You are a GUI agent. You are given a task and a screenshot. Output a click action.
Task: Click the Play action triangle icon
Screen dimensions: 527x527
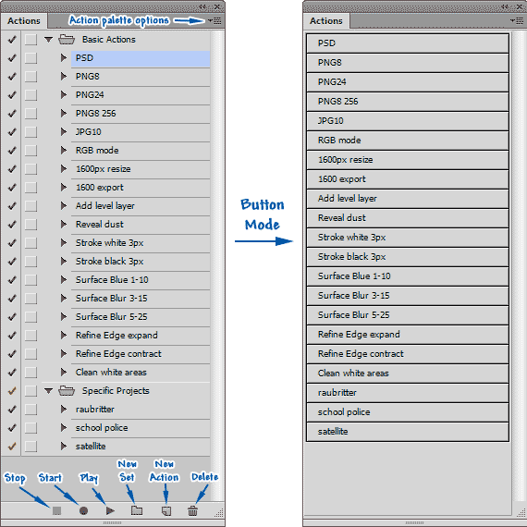pos(110,511)
